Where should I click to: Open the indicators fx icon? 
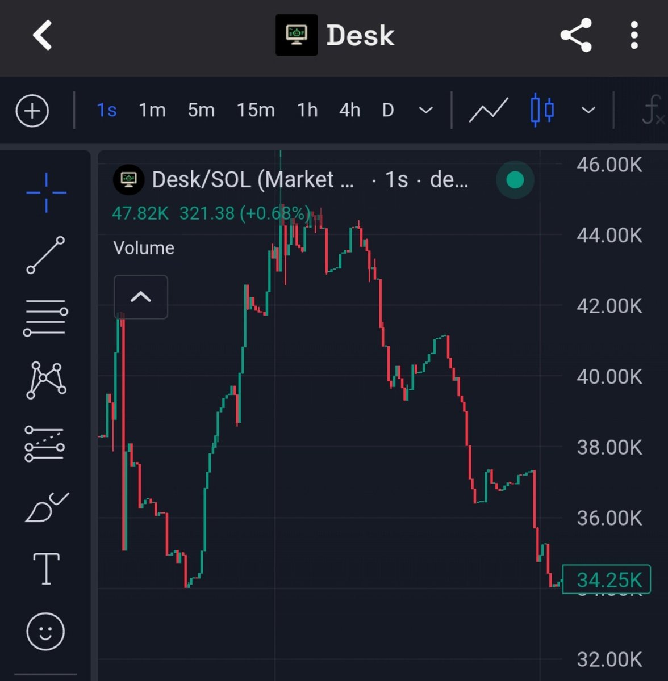pos(653,110)
